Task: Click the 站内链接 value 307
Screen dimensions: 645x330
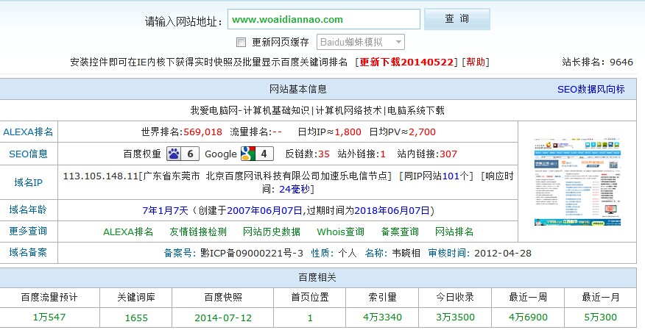Action: point(448,154)
